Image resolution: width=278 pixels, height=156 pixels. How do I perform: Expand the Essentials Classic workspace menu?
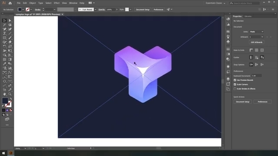click(215, 3)
